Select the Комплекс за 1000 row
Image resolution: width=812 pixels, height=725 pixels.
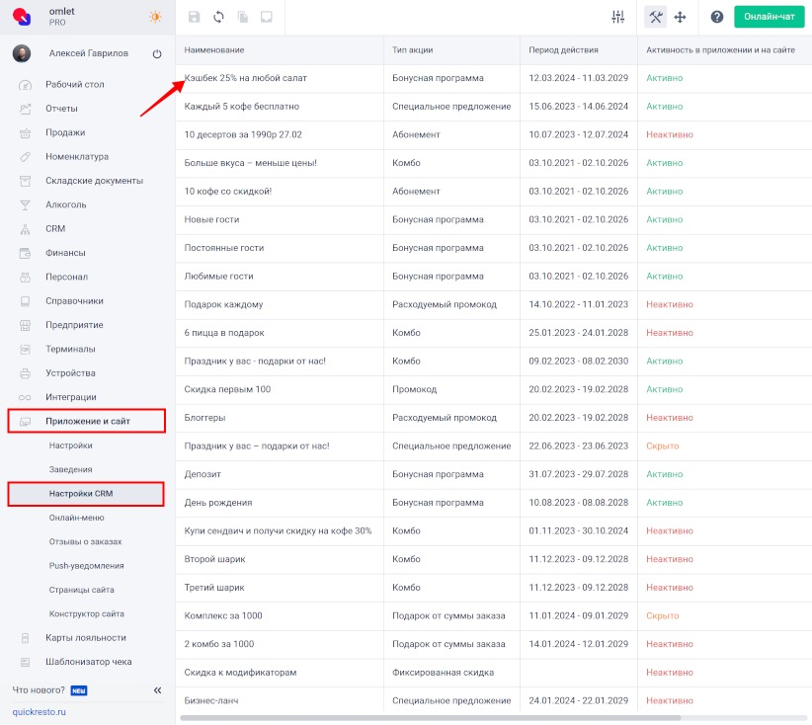coord(494,615)
